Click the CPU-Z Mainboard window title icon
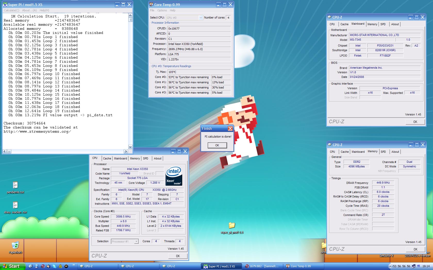Image resolution: width=433 pixels, height=270 pixels. [x=329, y=17]
